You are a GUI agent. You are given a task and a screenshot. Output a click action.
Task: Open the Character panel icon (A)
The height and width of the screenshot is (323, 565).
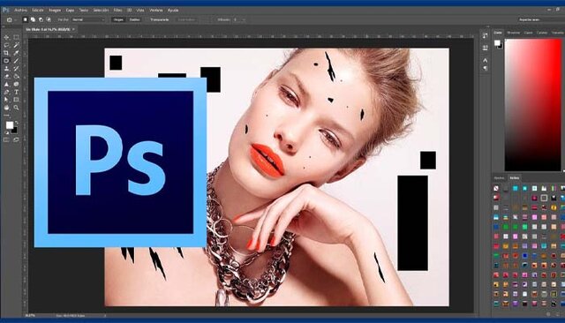(x=486, y=60)
